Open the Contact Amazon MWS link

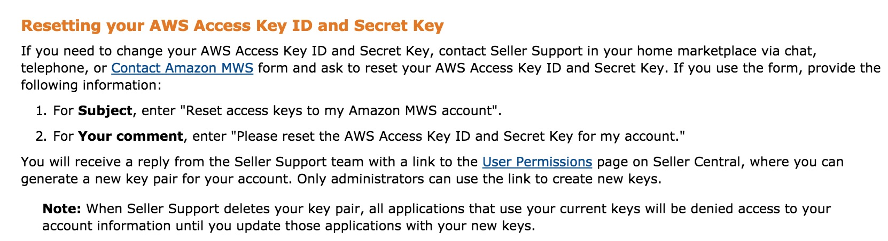182,68
